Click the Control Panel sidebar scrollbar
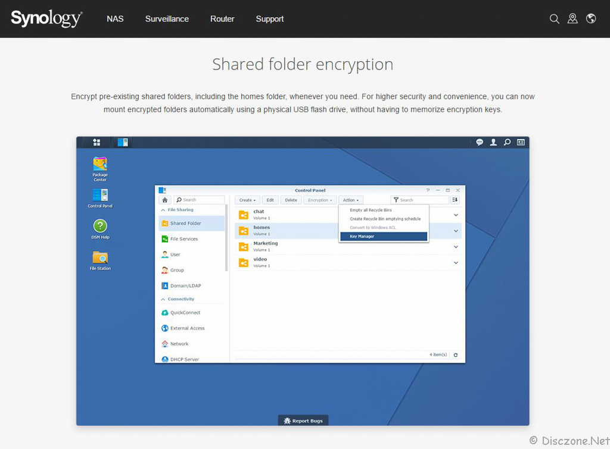This screenshot has width=610, height=449. pos(226,238)
